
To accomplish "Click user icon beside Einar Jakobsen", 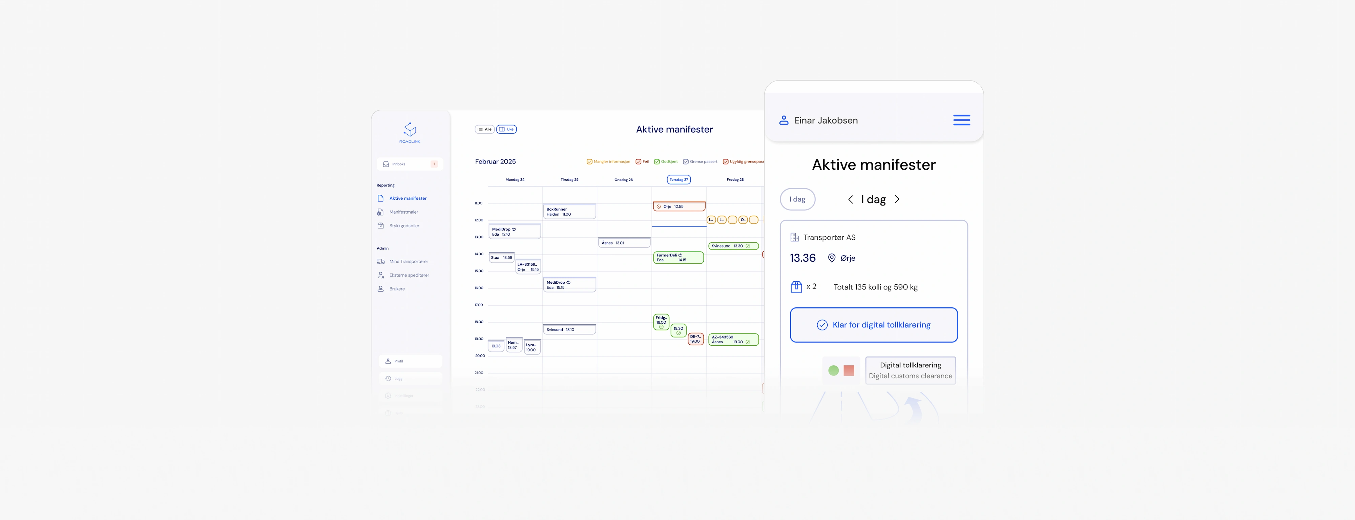I will (x=783, y=121).
